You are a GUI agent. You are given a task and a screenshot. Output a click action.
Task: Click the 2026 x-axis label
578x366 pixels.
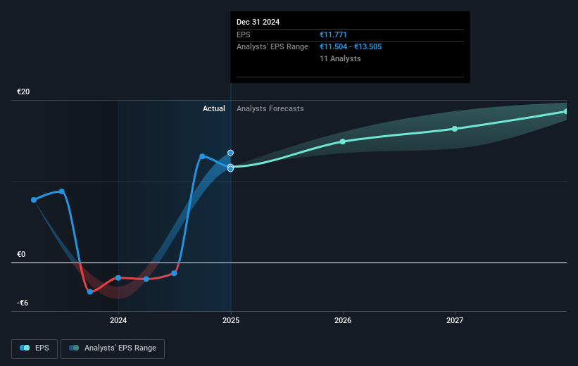[343, 320]
